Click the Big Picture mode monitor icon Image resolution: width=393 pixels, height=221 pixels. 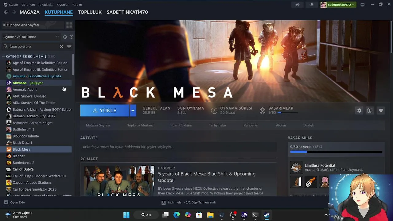click(362, 5)
